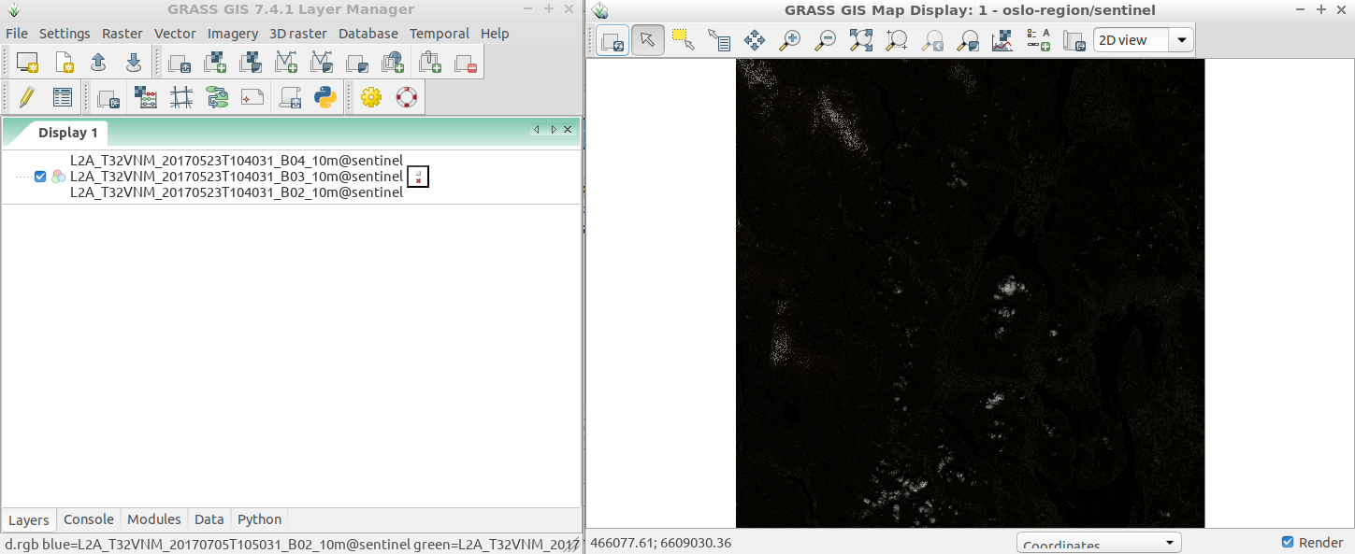Image resolution: width=1355 pixels, height=554 pixels.
Task: Open the Coordinates status bar dropdown
Action: (1099, 544)
